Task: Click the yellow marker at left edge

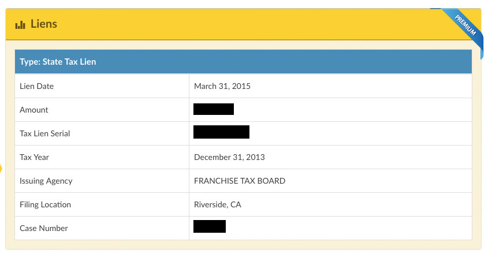Action: (x=1, y=169)
